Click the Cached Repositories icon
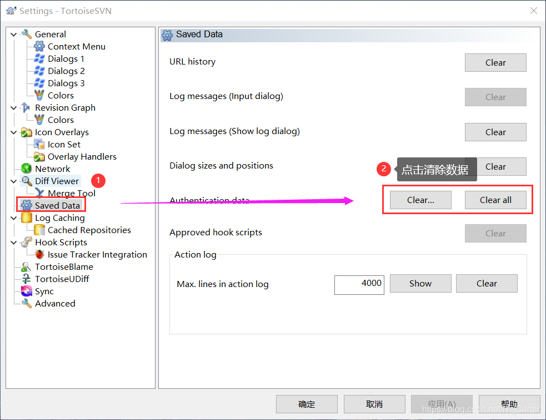 click(x=39, y=230)
